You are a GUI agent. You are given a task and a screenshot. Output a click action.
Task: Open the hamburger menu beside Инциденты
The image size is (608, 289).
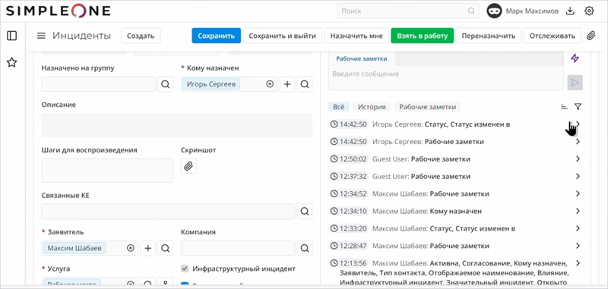pyautogui.click(x=41, y=36)
